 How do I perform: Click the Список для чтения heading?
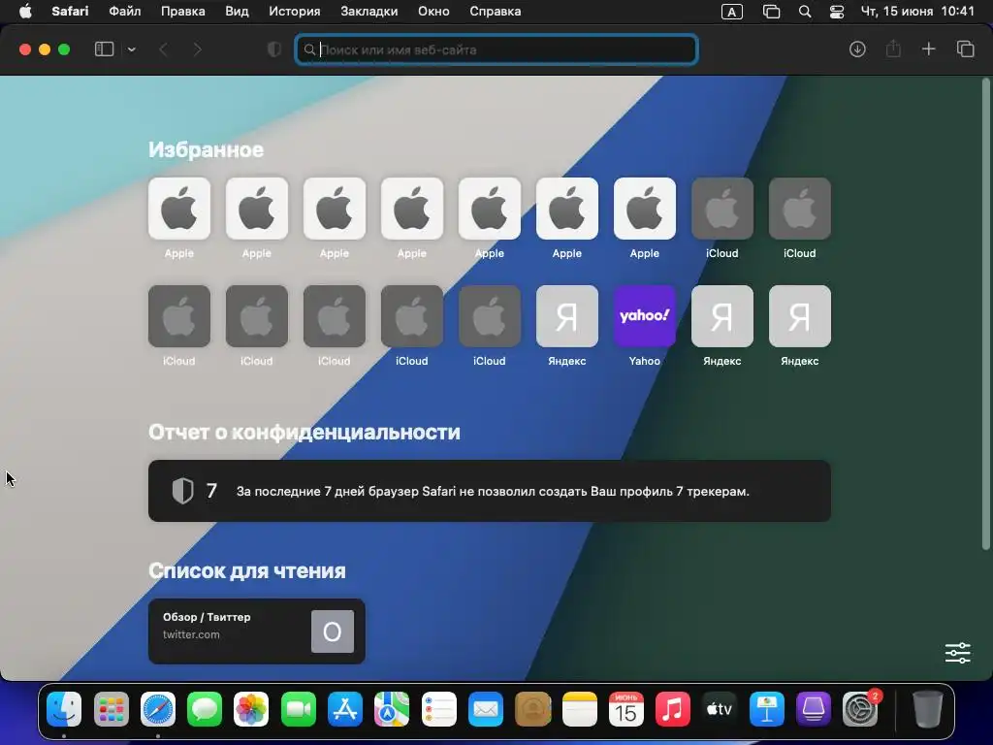247,570
